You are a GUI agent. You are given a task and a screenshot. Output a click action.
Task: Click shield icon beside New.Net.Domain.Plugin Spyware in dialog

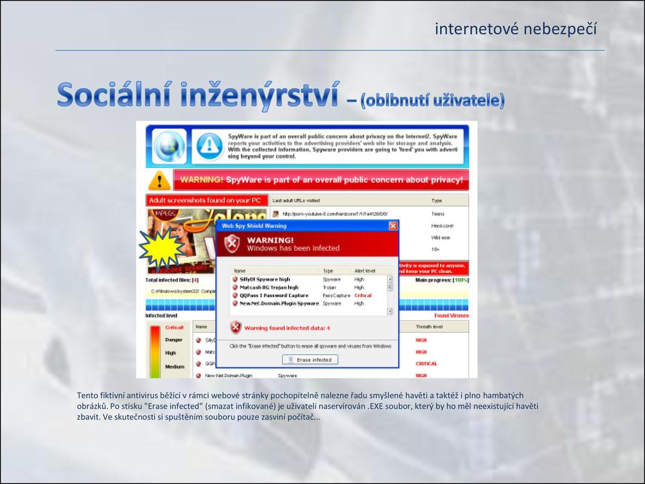click(x=235, y=303)
